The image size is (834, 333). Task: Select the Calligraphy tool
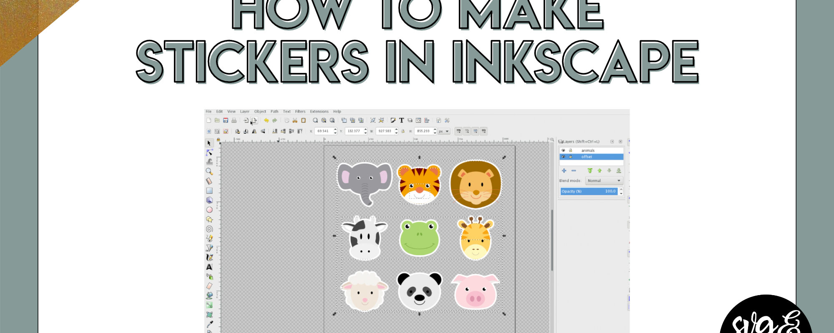click(x=209, y=258)
